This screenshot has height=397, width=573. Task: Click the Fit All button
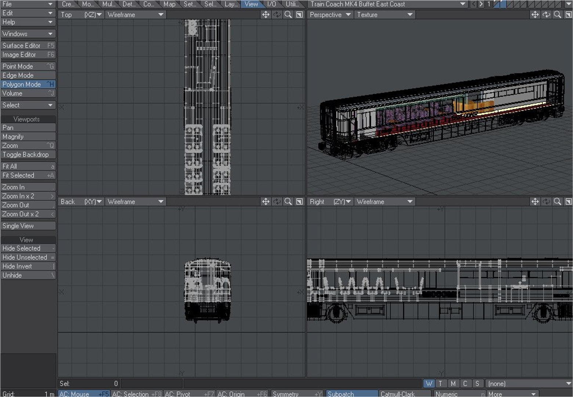[28, 166]
